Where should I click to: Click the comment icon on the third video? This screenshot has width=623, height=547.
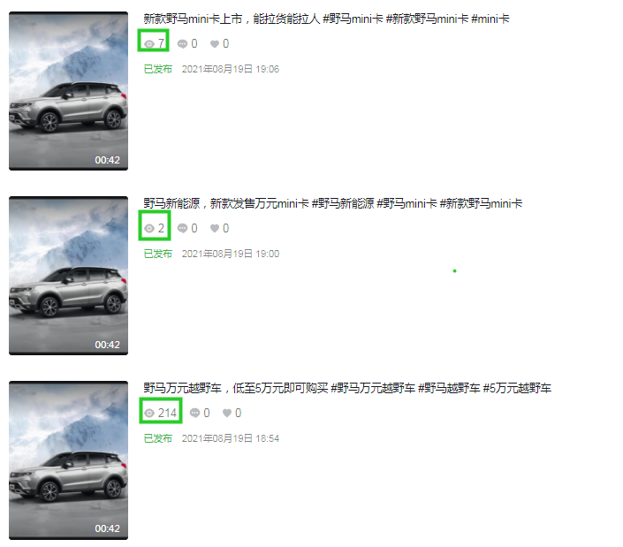coord(194,414)
